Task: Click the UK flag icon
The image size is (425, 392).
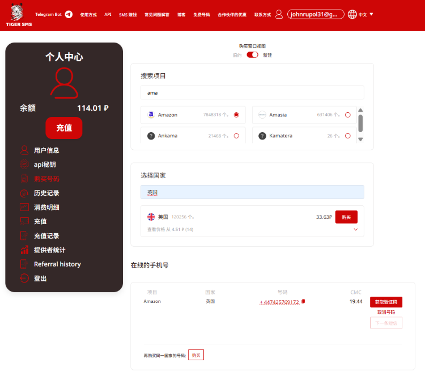Action: (151, 217)
